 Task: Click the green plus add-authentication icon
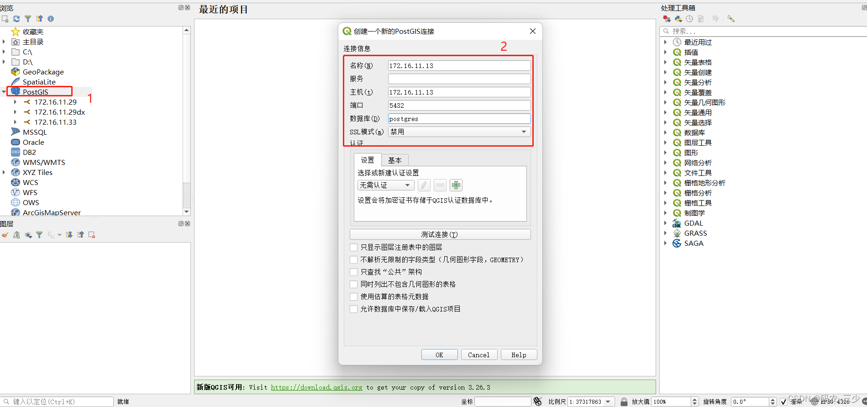456,185
